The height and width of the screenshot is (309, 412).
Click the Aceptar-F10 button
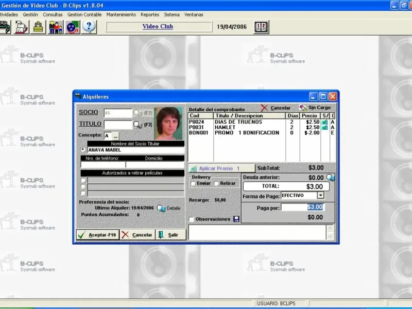pos(98,235)
